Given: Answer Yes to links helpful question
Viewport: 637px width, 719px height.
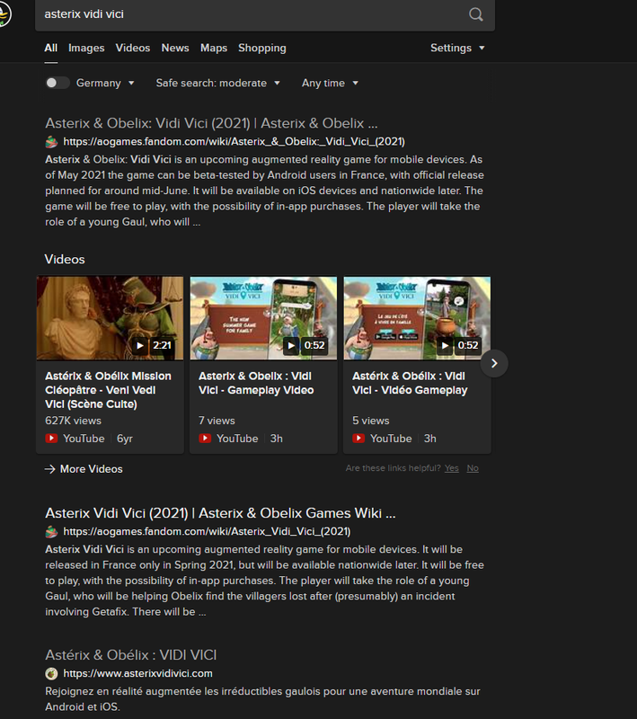Looking at the screenshot, I should coord(451,468).
